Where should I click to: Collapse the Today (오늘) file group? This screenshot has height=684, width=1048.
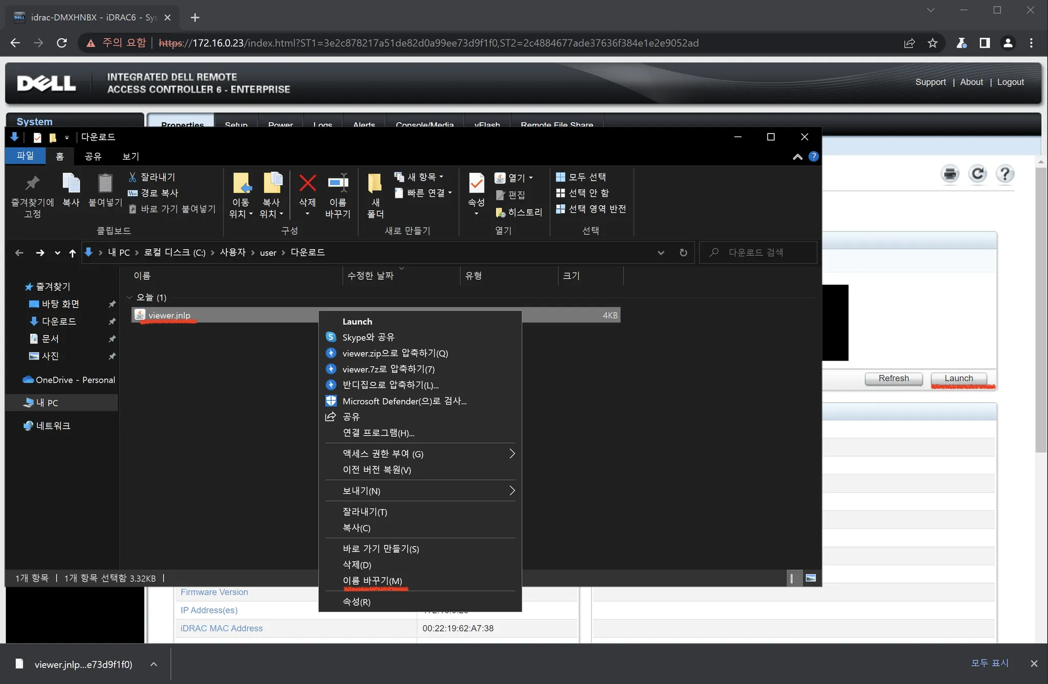coord(129,297)
